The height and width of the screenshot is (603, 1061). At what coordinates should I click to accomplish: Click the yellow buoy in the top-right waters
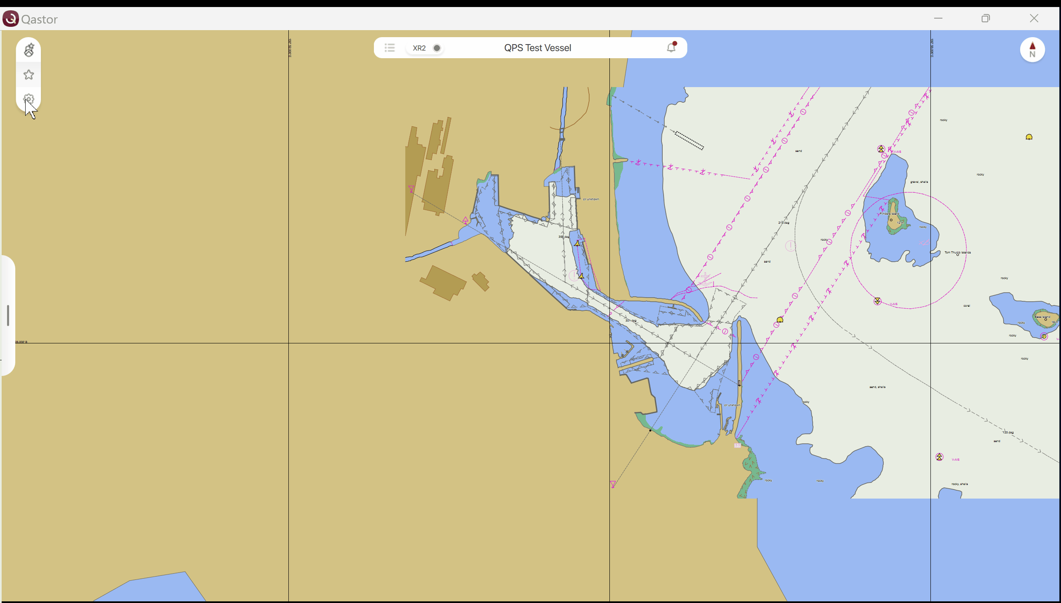tap(1029, 137)
